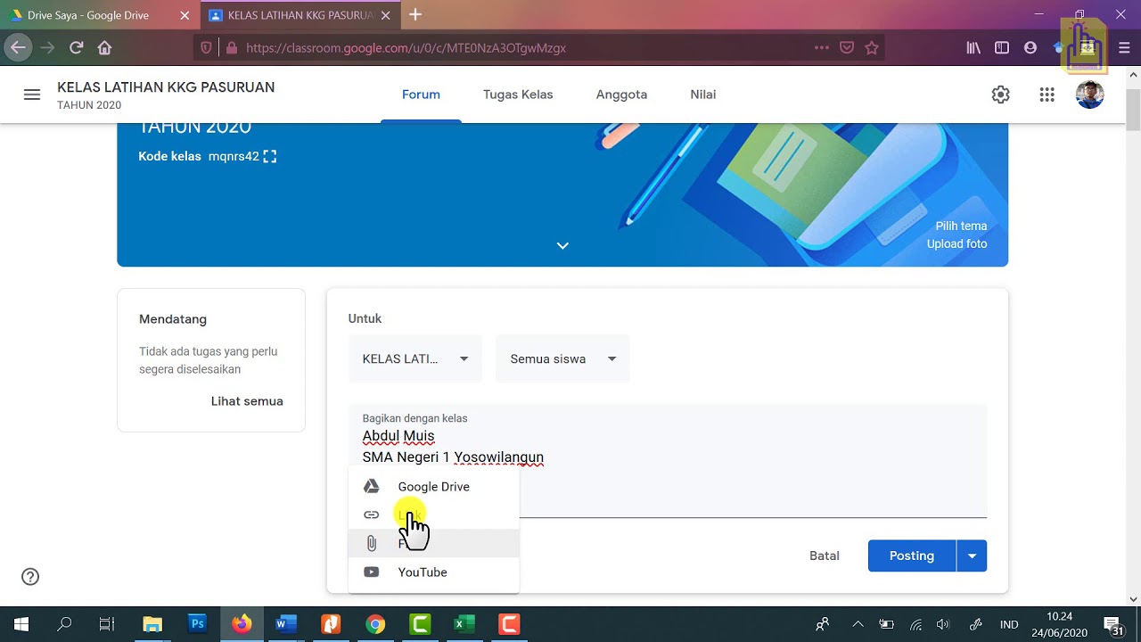
Task: Open Task View on the taskbar
Action: [107, 624]
